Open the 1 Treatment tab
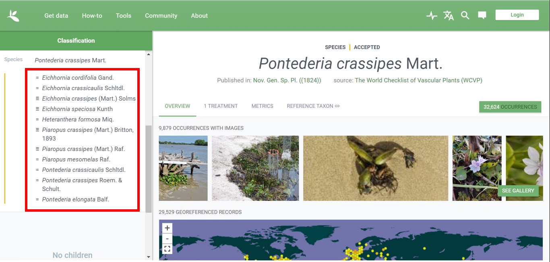Screen dimensions: 550x262 221,106
